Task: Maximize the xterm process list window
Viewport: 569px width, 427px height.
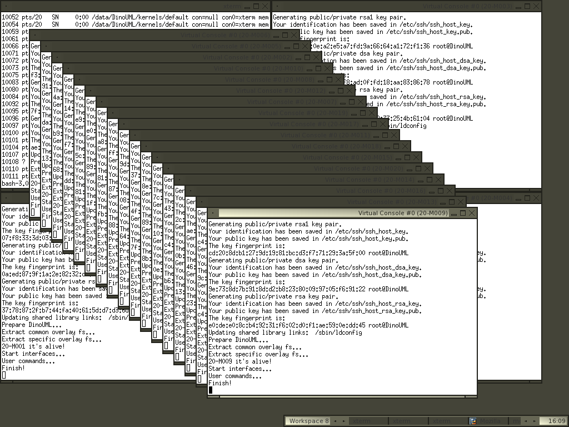Action: (x=256, y=6)
